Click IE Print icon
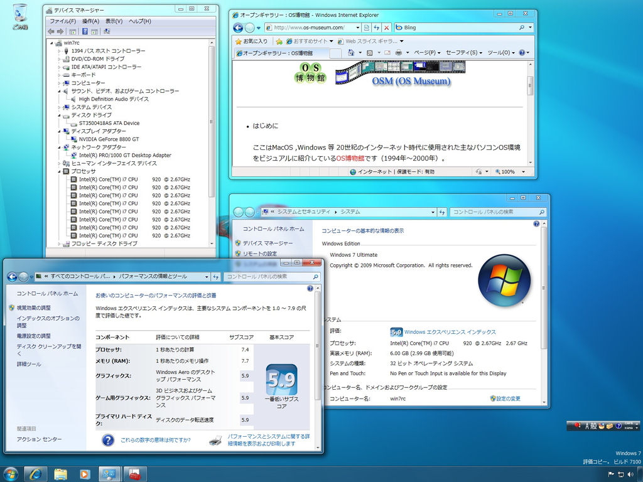Image resolution: width=643 pixels, height=482 pixels. tap(399, 53)
